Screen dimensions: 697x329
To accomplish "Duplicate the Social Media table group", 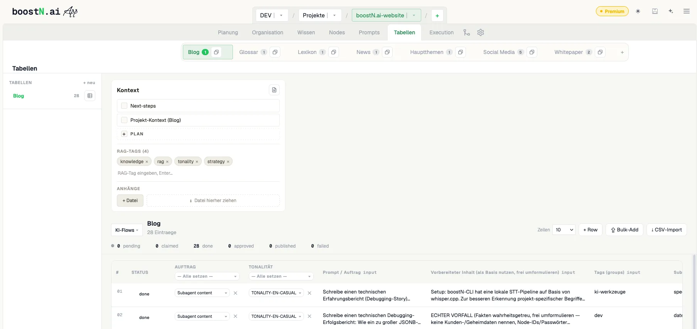I will pyautogui.click(x=532, y=52).
